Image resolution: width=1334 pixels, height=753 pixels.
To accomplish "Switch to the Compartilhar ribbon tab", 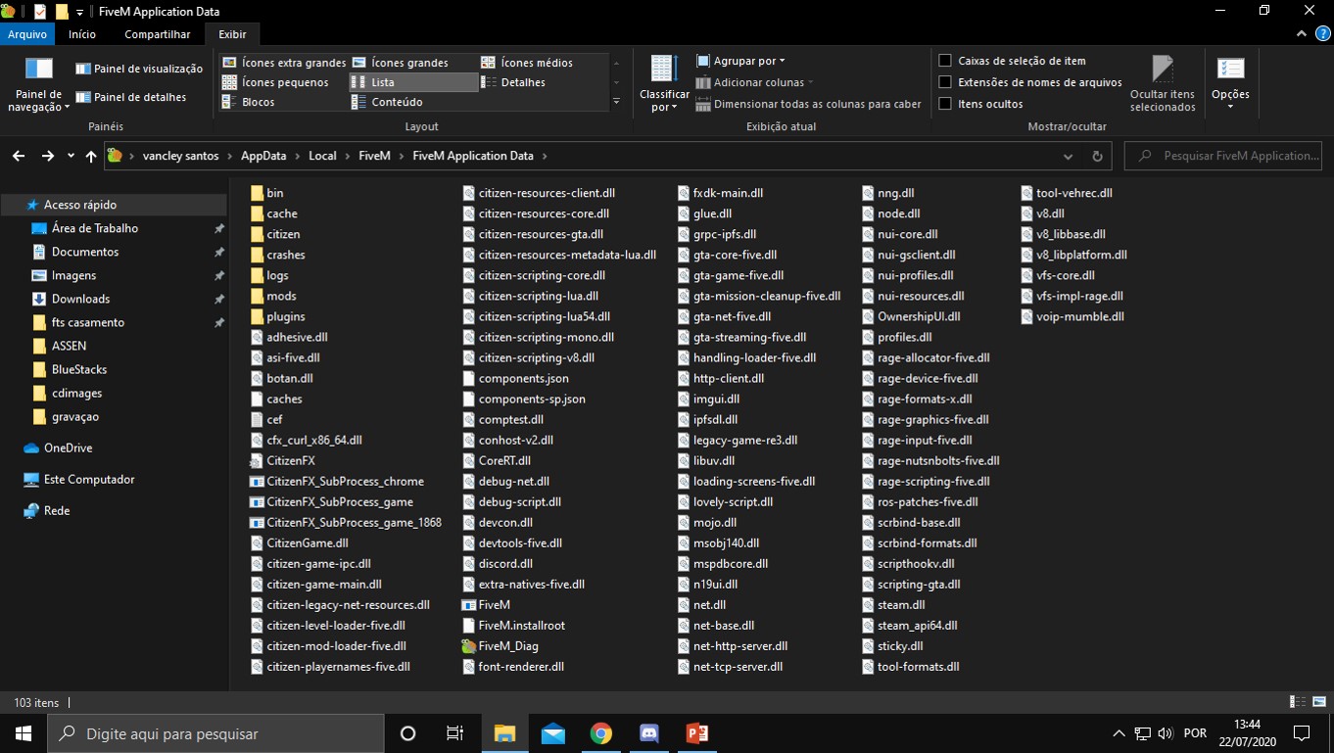I will point(158,34).
